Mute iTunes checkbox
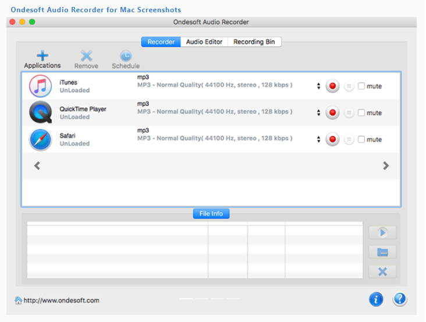The image size is (426, 322). click(x=361, y=86)
